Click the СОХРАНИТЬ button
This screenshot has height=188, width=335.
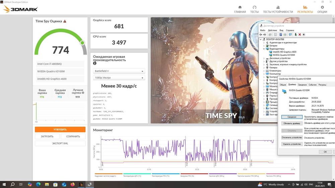(73, 137)
